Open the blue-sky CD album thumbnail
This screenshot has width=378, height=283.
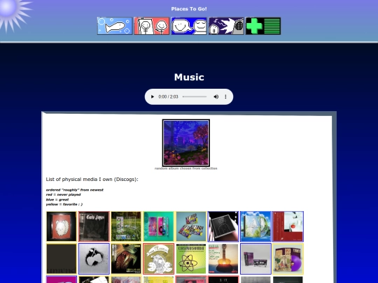(x=255, y=226)
